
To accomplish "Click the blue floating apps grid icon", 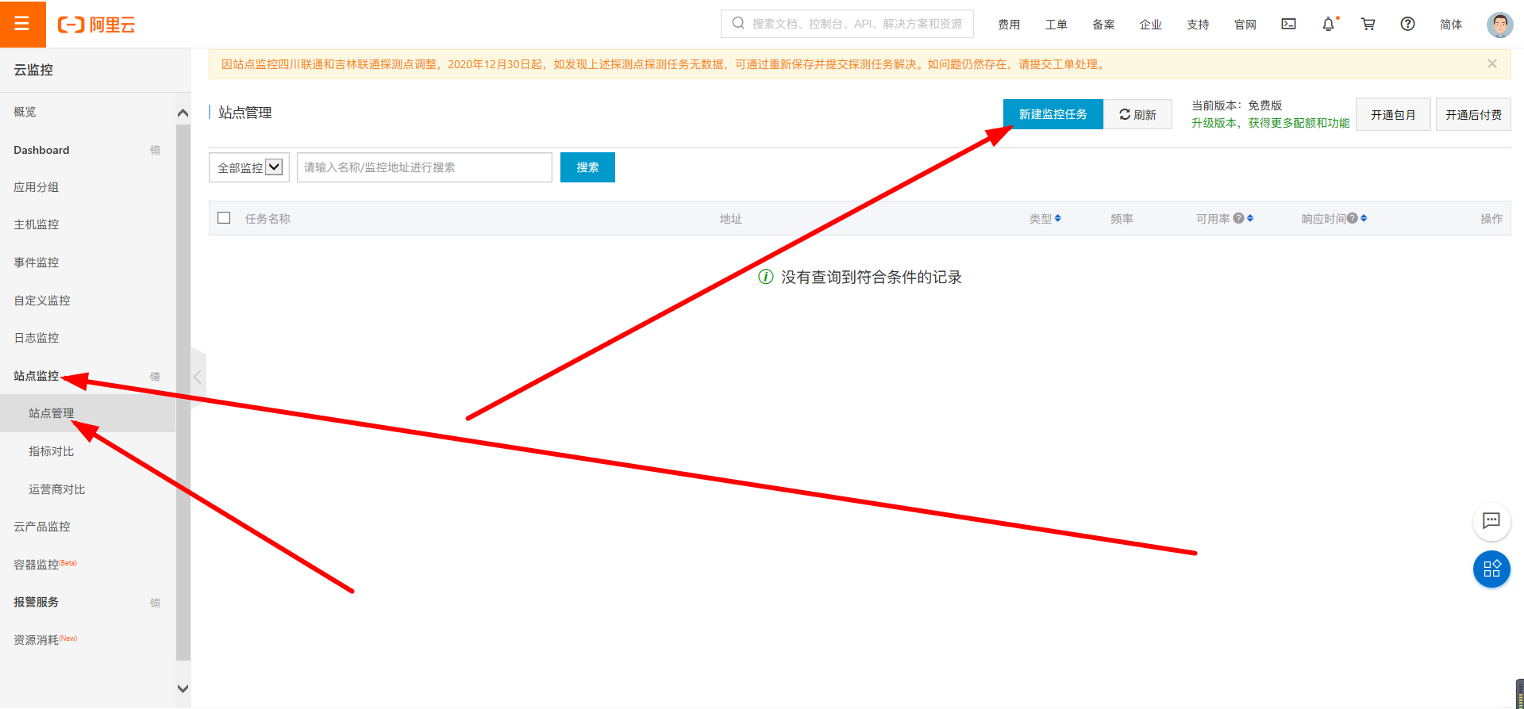I will 1491,569.
